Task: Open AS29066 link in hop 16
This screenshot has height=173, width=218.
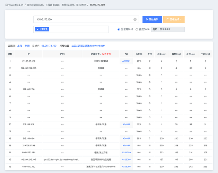Action: [126, 167]
